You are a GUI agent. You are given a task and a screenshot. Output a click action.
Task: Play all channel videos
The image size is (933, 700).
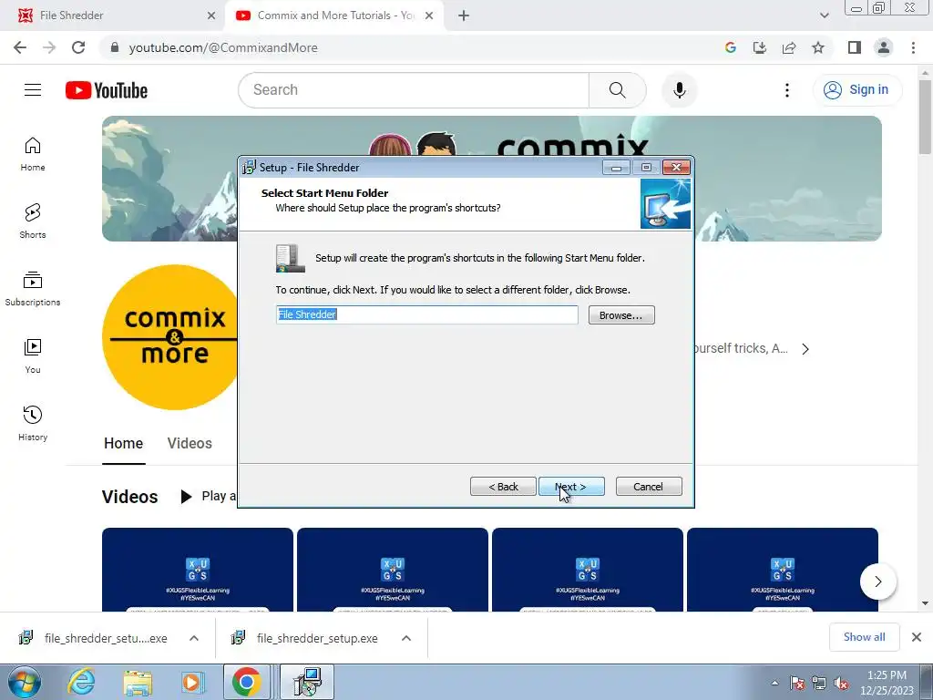click(209, 496)
